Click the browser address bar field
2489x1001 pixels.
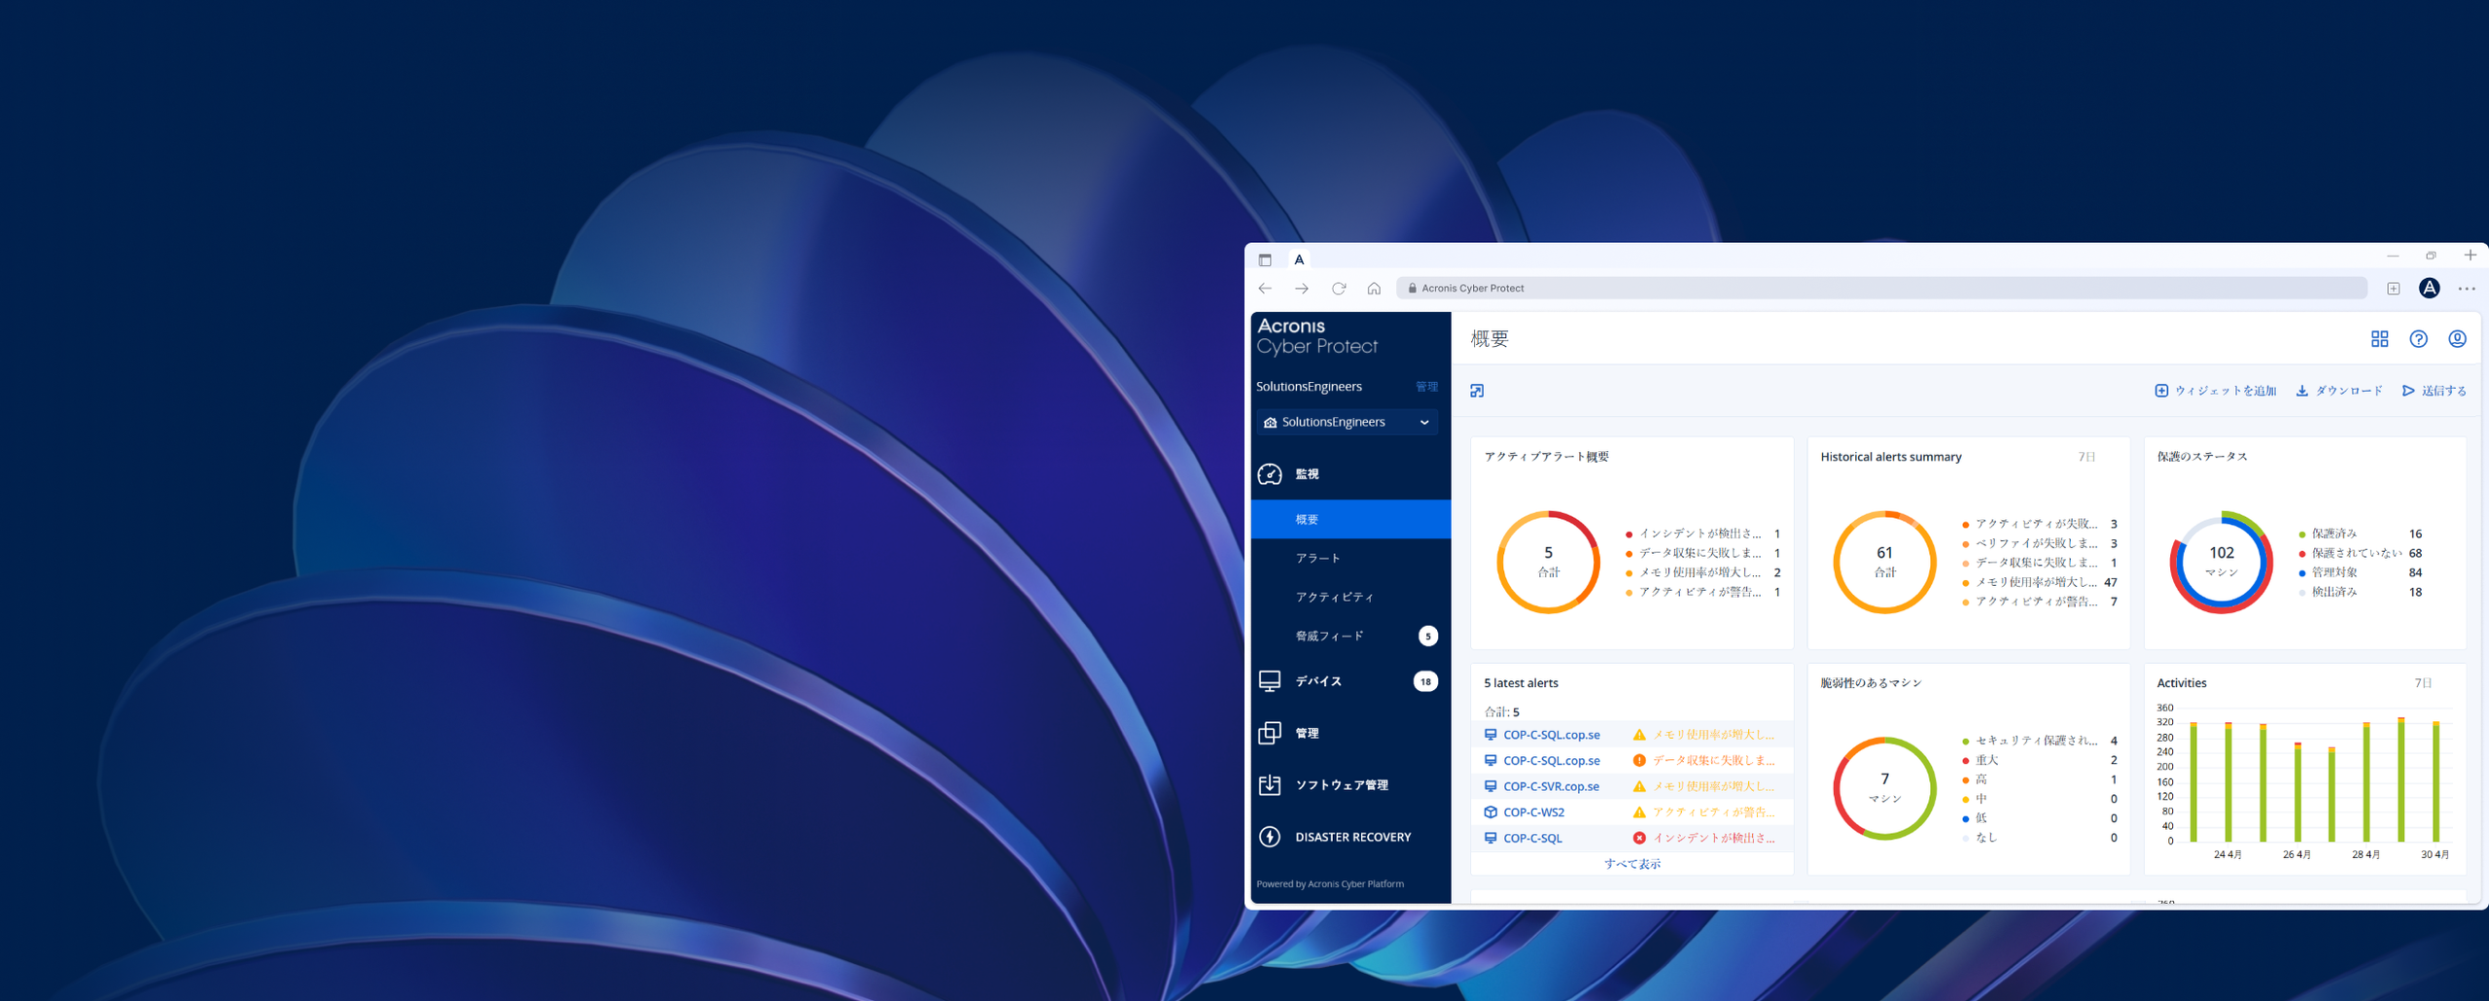[x=1881, y=289]
